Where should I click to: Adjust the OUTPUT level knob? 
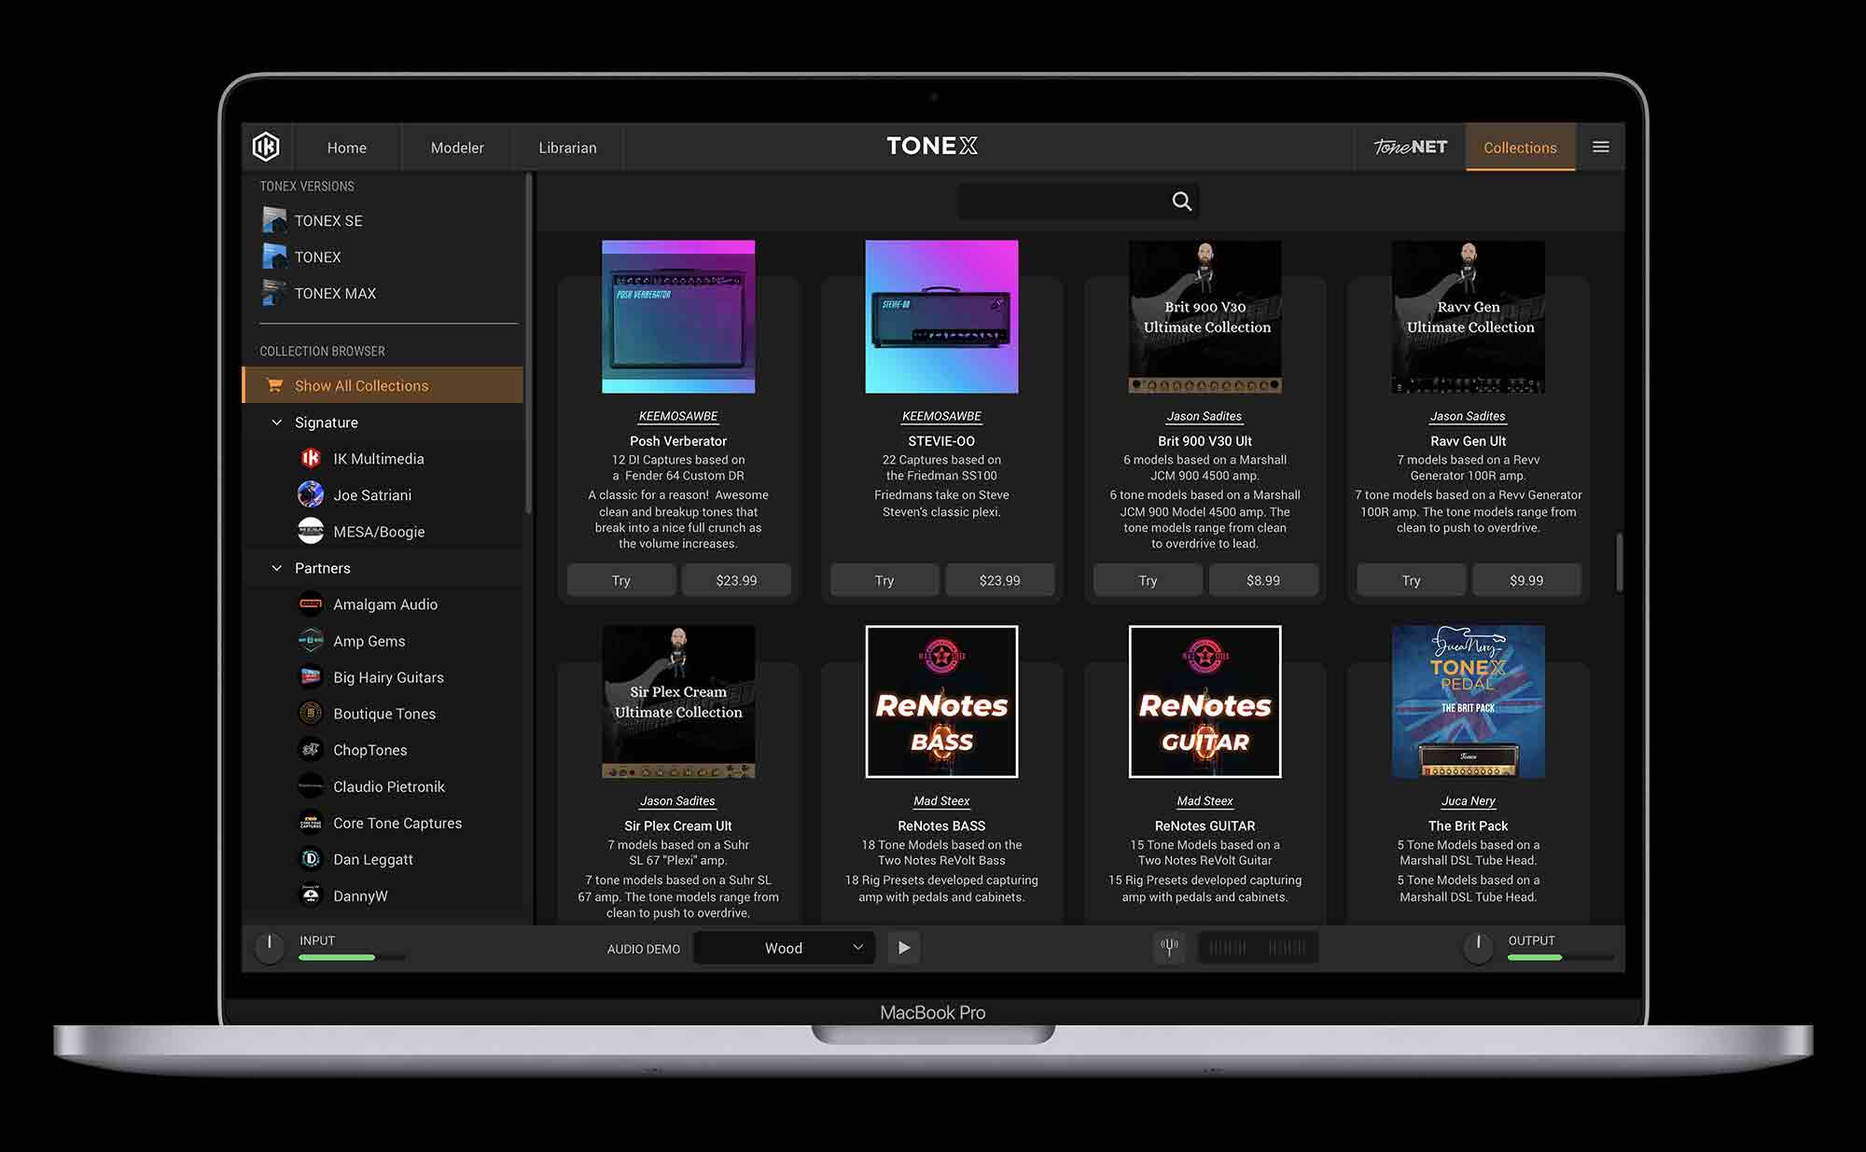click(1479, 947)
